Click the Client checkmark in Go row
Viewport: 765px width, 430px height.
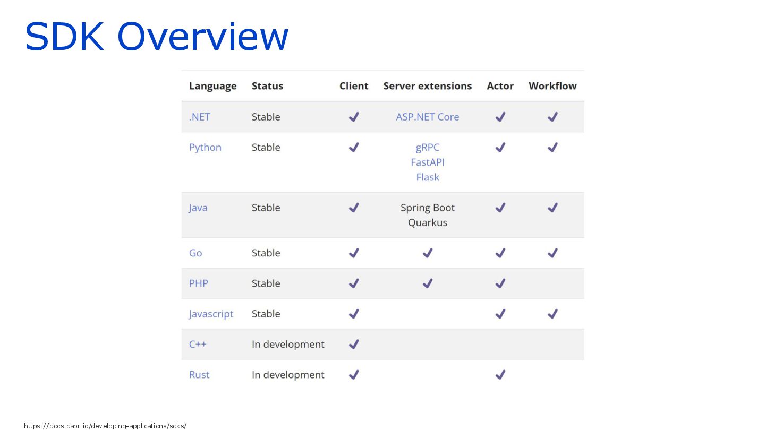(x=354, y=253)
